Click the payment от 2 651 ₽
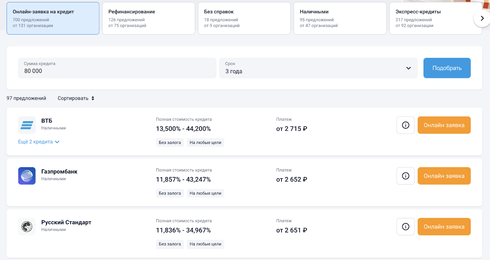Image resolution: width=490 pixels, height=260 pixels. 292,230
